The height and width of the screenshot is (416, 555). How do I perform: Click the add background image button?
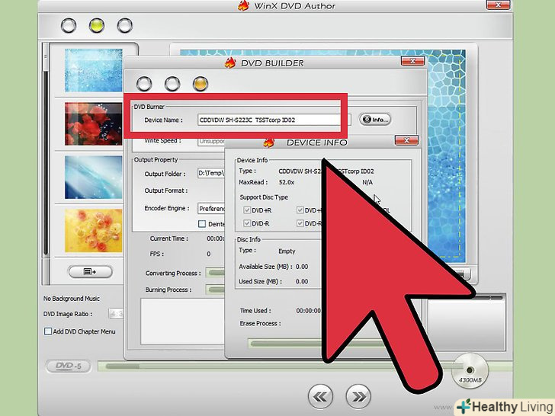pyautogui.click(x=90, y=272)
